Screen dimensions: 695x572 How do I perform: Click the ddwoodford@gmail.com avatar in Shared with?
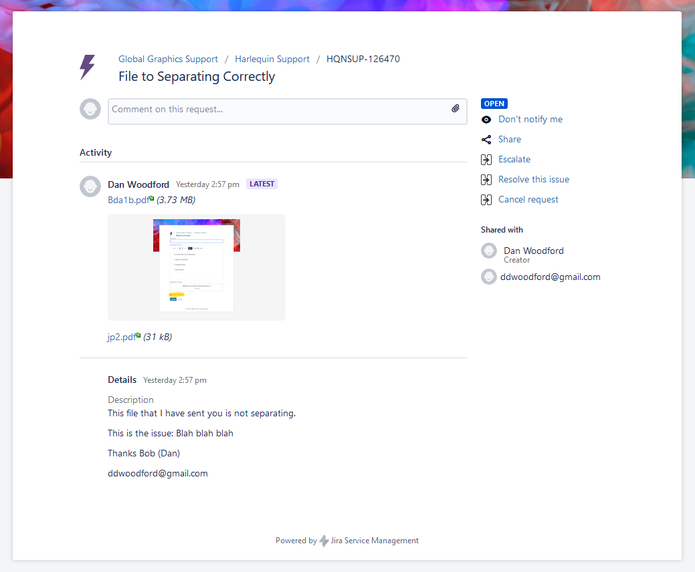click(489, 277)
